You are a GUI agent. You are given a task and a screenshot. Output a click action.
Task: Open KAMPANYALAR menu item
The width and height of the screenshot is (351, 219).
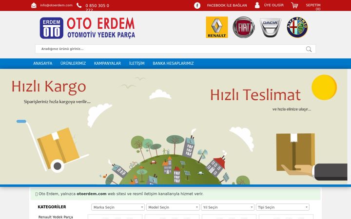pos(107,63)
